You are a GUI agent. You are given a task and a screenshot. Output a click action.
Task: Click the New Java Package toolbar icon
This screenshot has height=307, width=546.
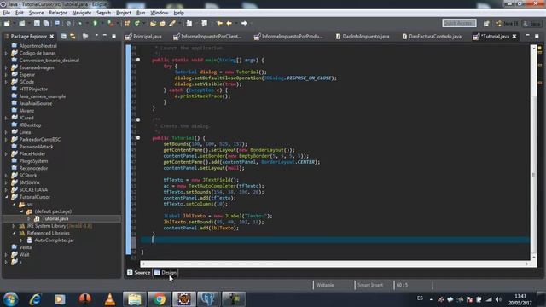(127, 23)
